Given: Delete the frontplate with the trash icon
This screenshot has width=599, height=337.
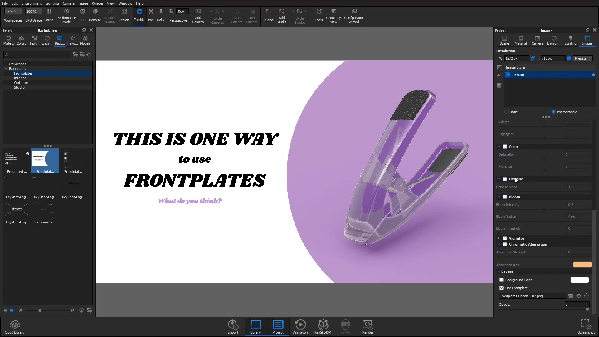Looking at the screenshot, I should (x=587, y=296).
